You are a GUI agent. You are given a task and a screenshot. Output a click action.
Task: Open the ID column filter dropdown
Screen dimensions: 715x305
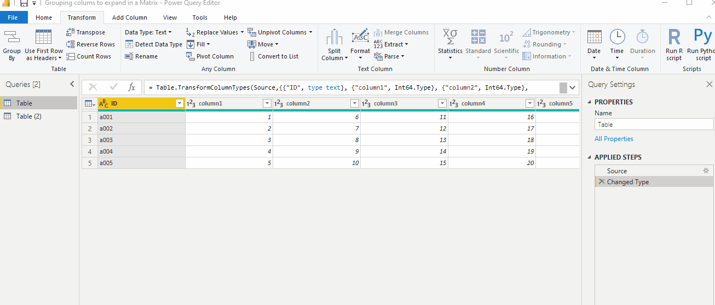coord(179,103)
